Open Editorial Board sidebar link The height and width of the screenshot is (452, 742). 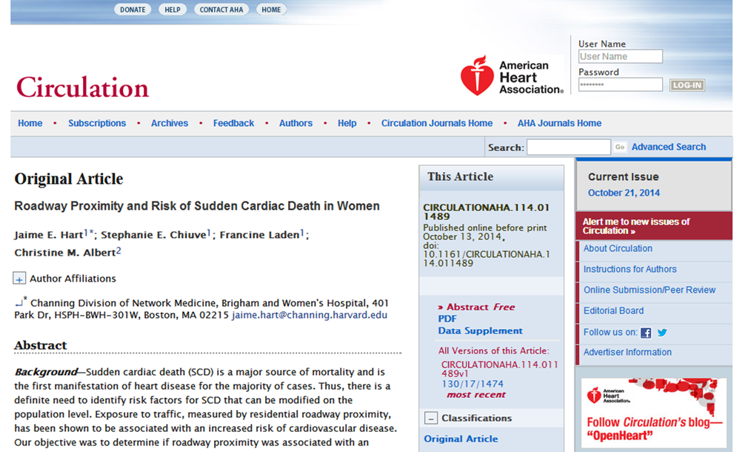pyautogui.click(x=613, y=311)
